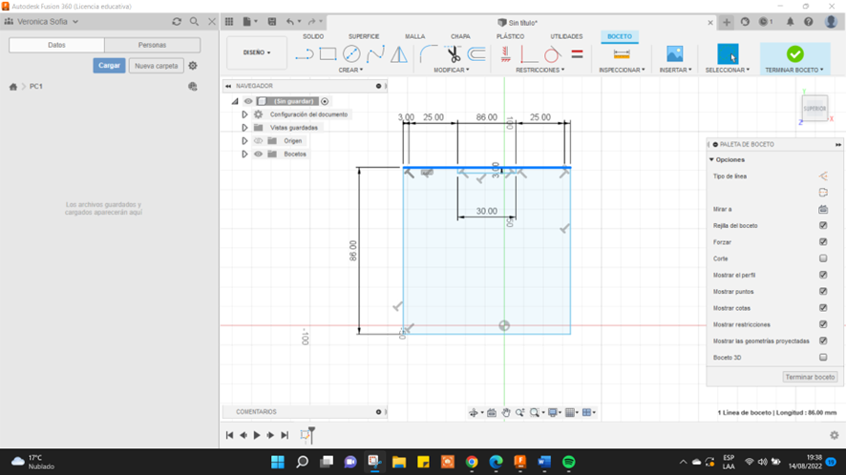Click the Undo arrow
Image resolution: width=846 pixels, height=475 pixels.
290,22
